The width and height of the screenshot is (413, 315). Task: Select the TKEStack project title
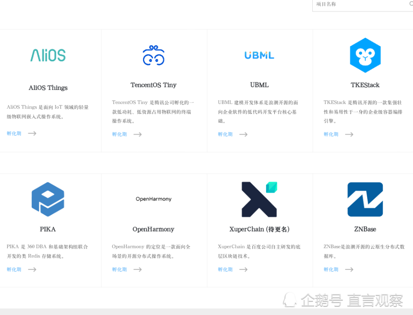click(x=365, y=85)
